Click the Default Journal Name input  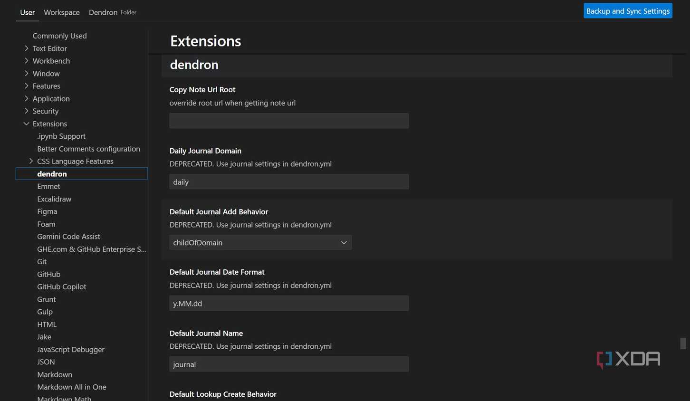coord(289,364)
